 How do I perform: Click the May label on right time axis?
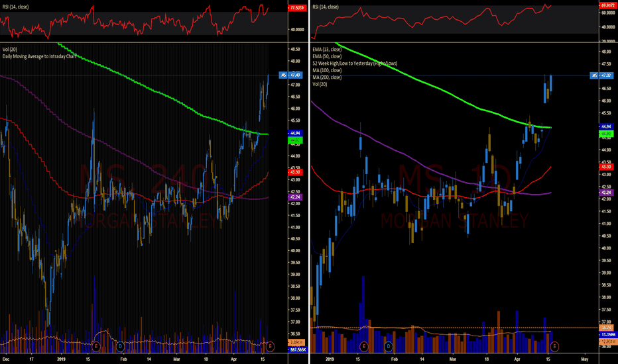click(x=584, y=359)
